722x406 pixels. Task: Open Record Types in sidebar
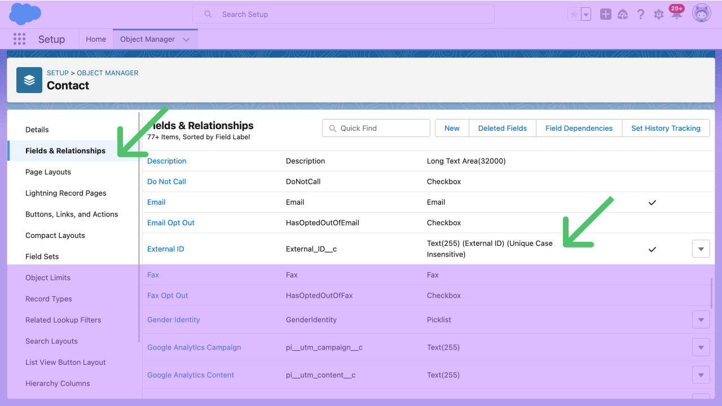[49, 299]
